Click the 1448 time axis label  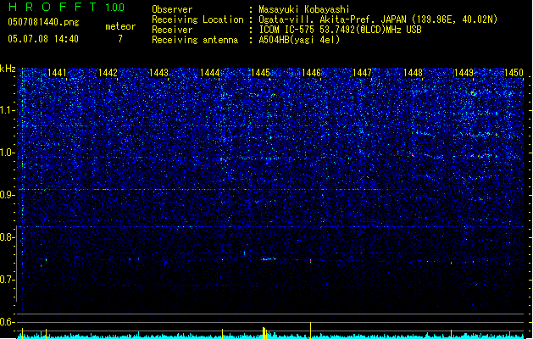point(413,73)
